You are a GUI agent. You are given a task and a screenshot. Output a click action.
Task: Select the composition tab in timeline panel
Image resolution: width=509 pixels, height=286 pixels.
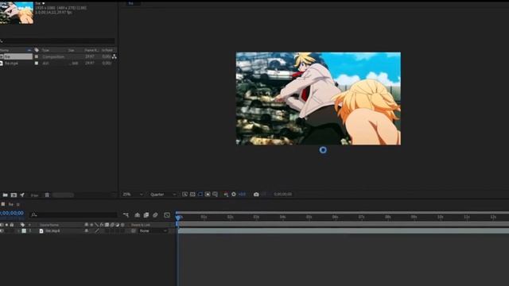(x=10, y=204)
